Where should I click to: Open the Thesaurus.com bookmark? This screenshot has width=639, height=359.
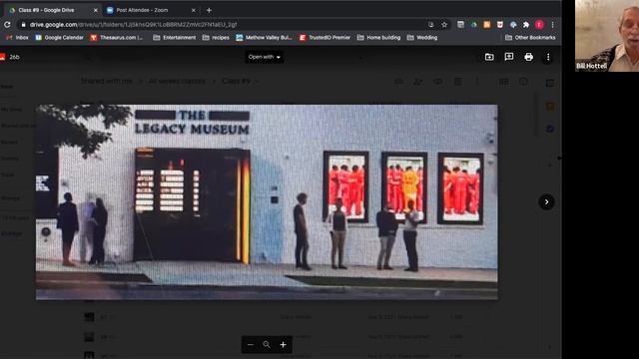pyautogui.click(x=117, y=38)
